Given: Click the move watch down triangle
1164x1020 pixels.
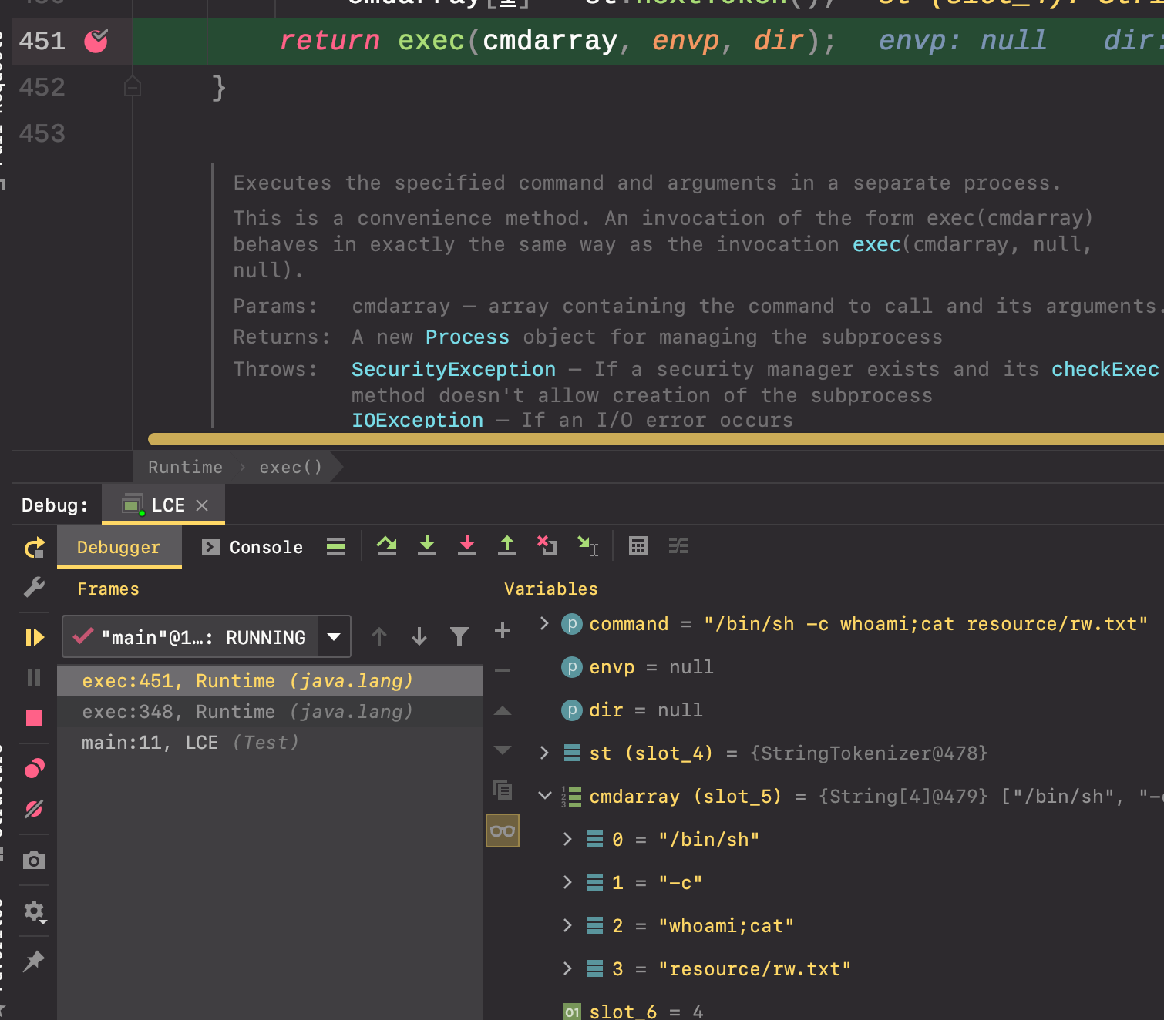Looking at the screenshot, I should click(503, 750).
